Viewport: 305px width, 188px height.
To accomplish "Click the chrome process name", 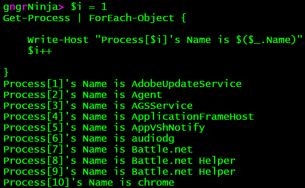I will [x=156, y=182].
